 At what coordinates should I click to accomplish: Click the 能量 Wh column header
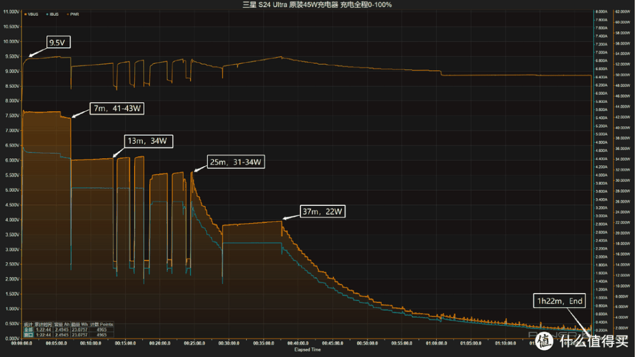click(79, 325)
